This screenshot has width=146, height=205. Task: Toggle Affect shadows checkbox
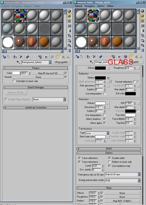click(x=105, y=119)
